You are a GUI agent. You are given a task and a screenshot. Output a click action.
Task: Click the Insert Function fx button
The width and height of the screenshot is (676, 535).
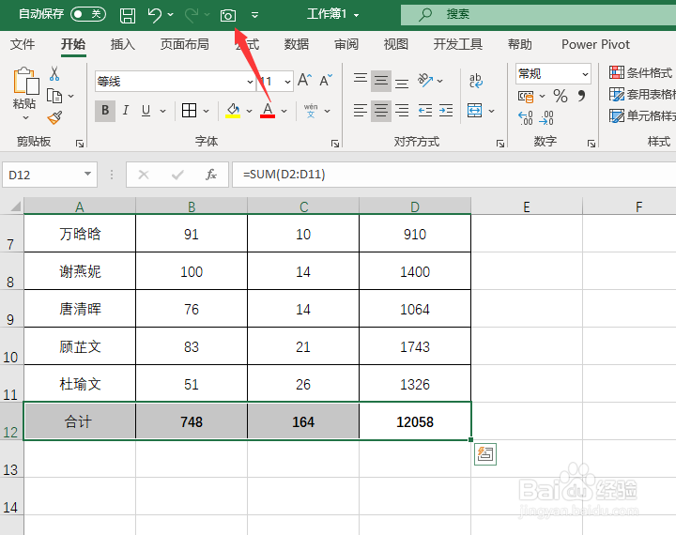pos(211,175)
